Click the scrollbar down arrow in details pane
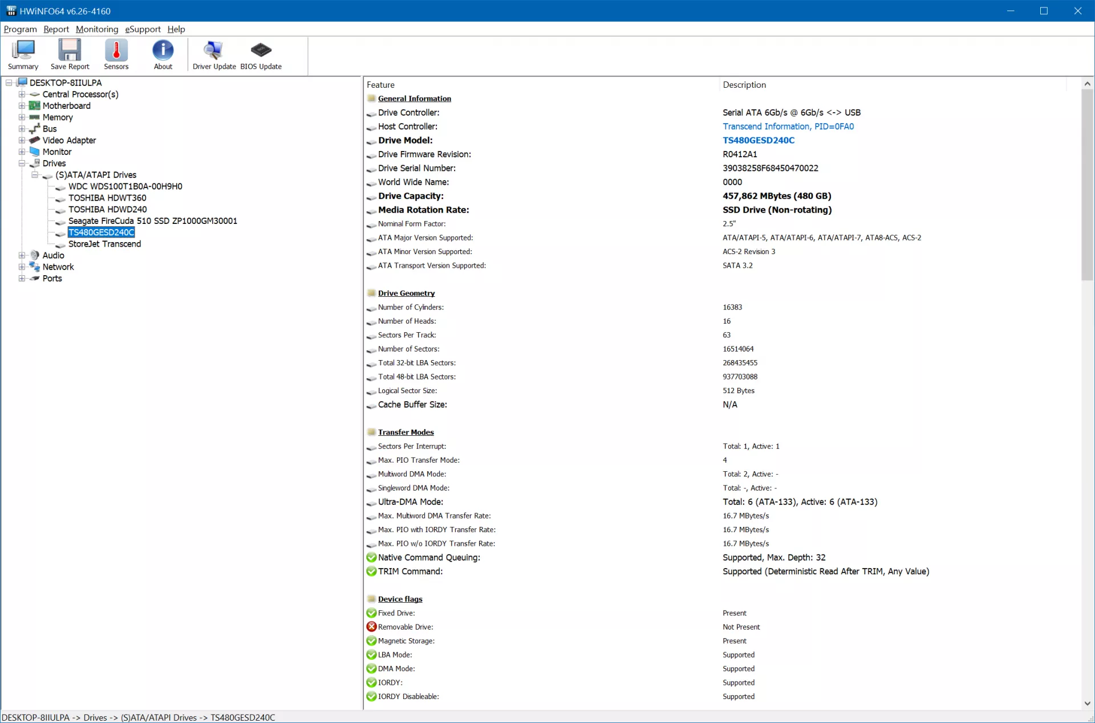This screenshot has height=723, width=1095. pos(1087,704)
